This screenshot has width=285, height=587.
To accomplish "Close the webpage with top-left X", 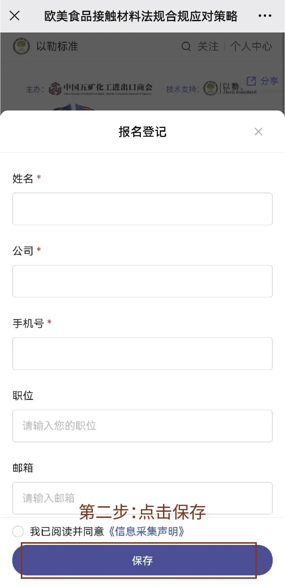I will pyautogui.click(x=15, y=16).
